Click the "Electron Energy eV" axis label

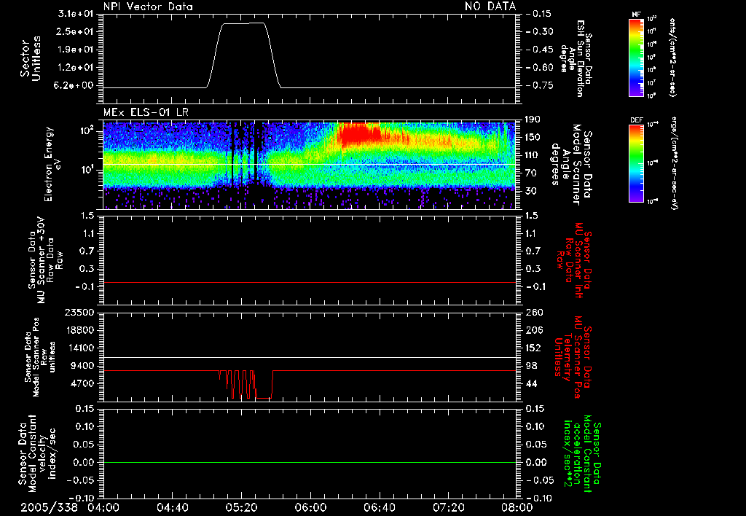coord(53,164)
